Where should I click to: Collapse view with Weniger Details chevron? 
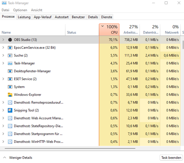4,158
